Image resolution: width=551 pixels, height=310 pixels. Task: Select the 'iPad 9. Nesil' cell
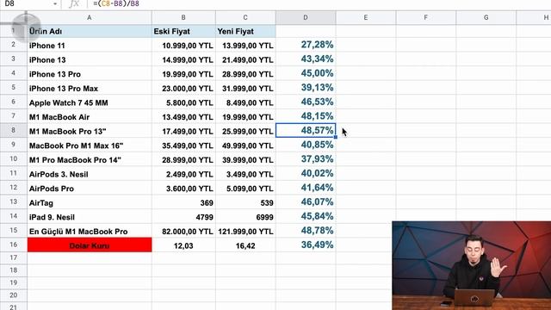[x=90, y=217]
